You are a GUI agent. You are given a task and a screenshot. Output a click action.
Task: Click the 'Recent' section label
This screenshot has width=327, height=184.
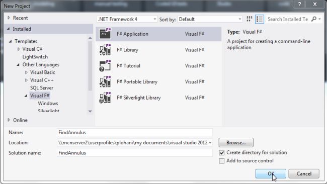tap(21, 18)
